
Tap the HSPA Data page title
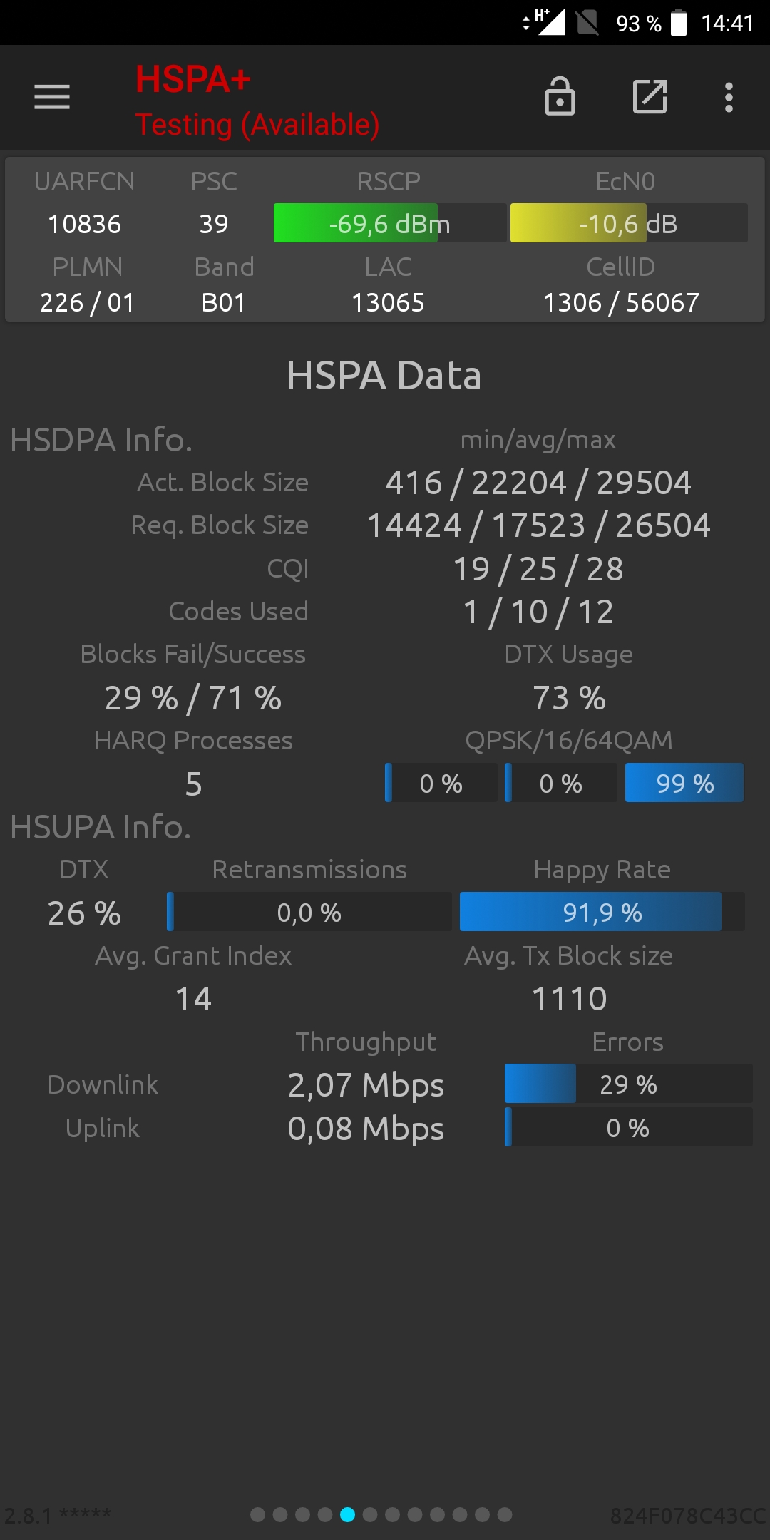(384, 376)
